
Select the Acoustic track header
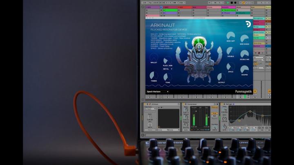pyautogui.click(x=228, y=7)
